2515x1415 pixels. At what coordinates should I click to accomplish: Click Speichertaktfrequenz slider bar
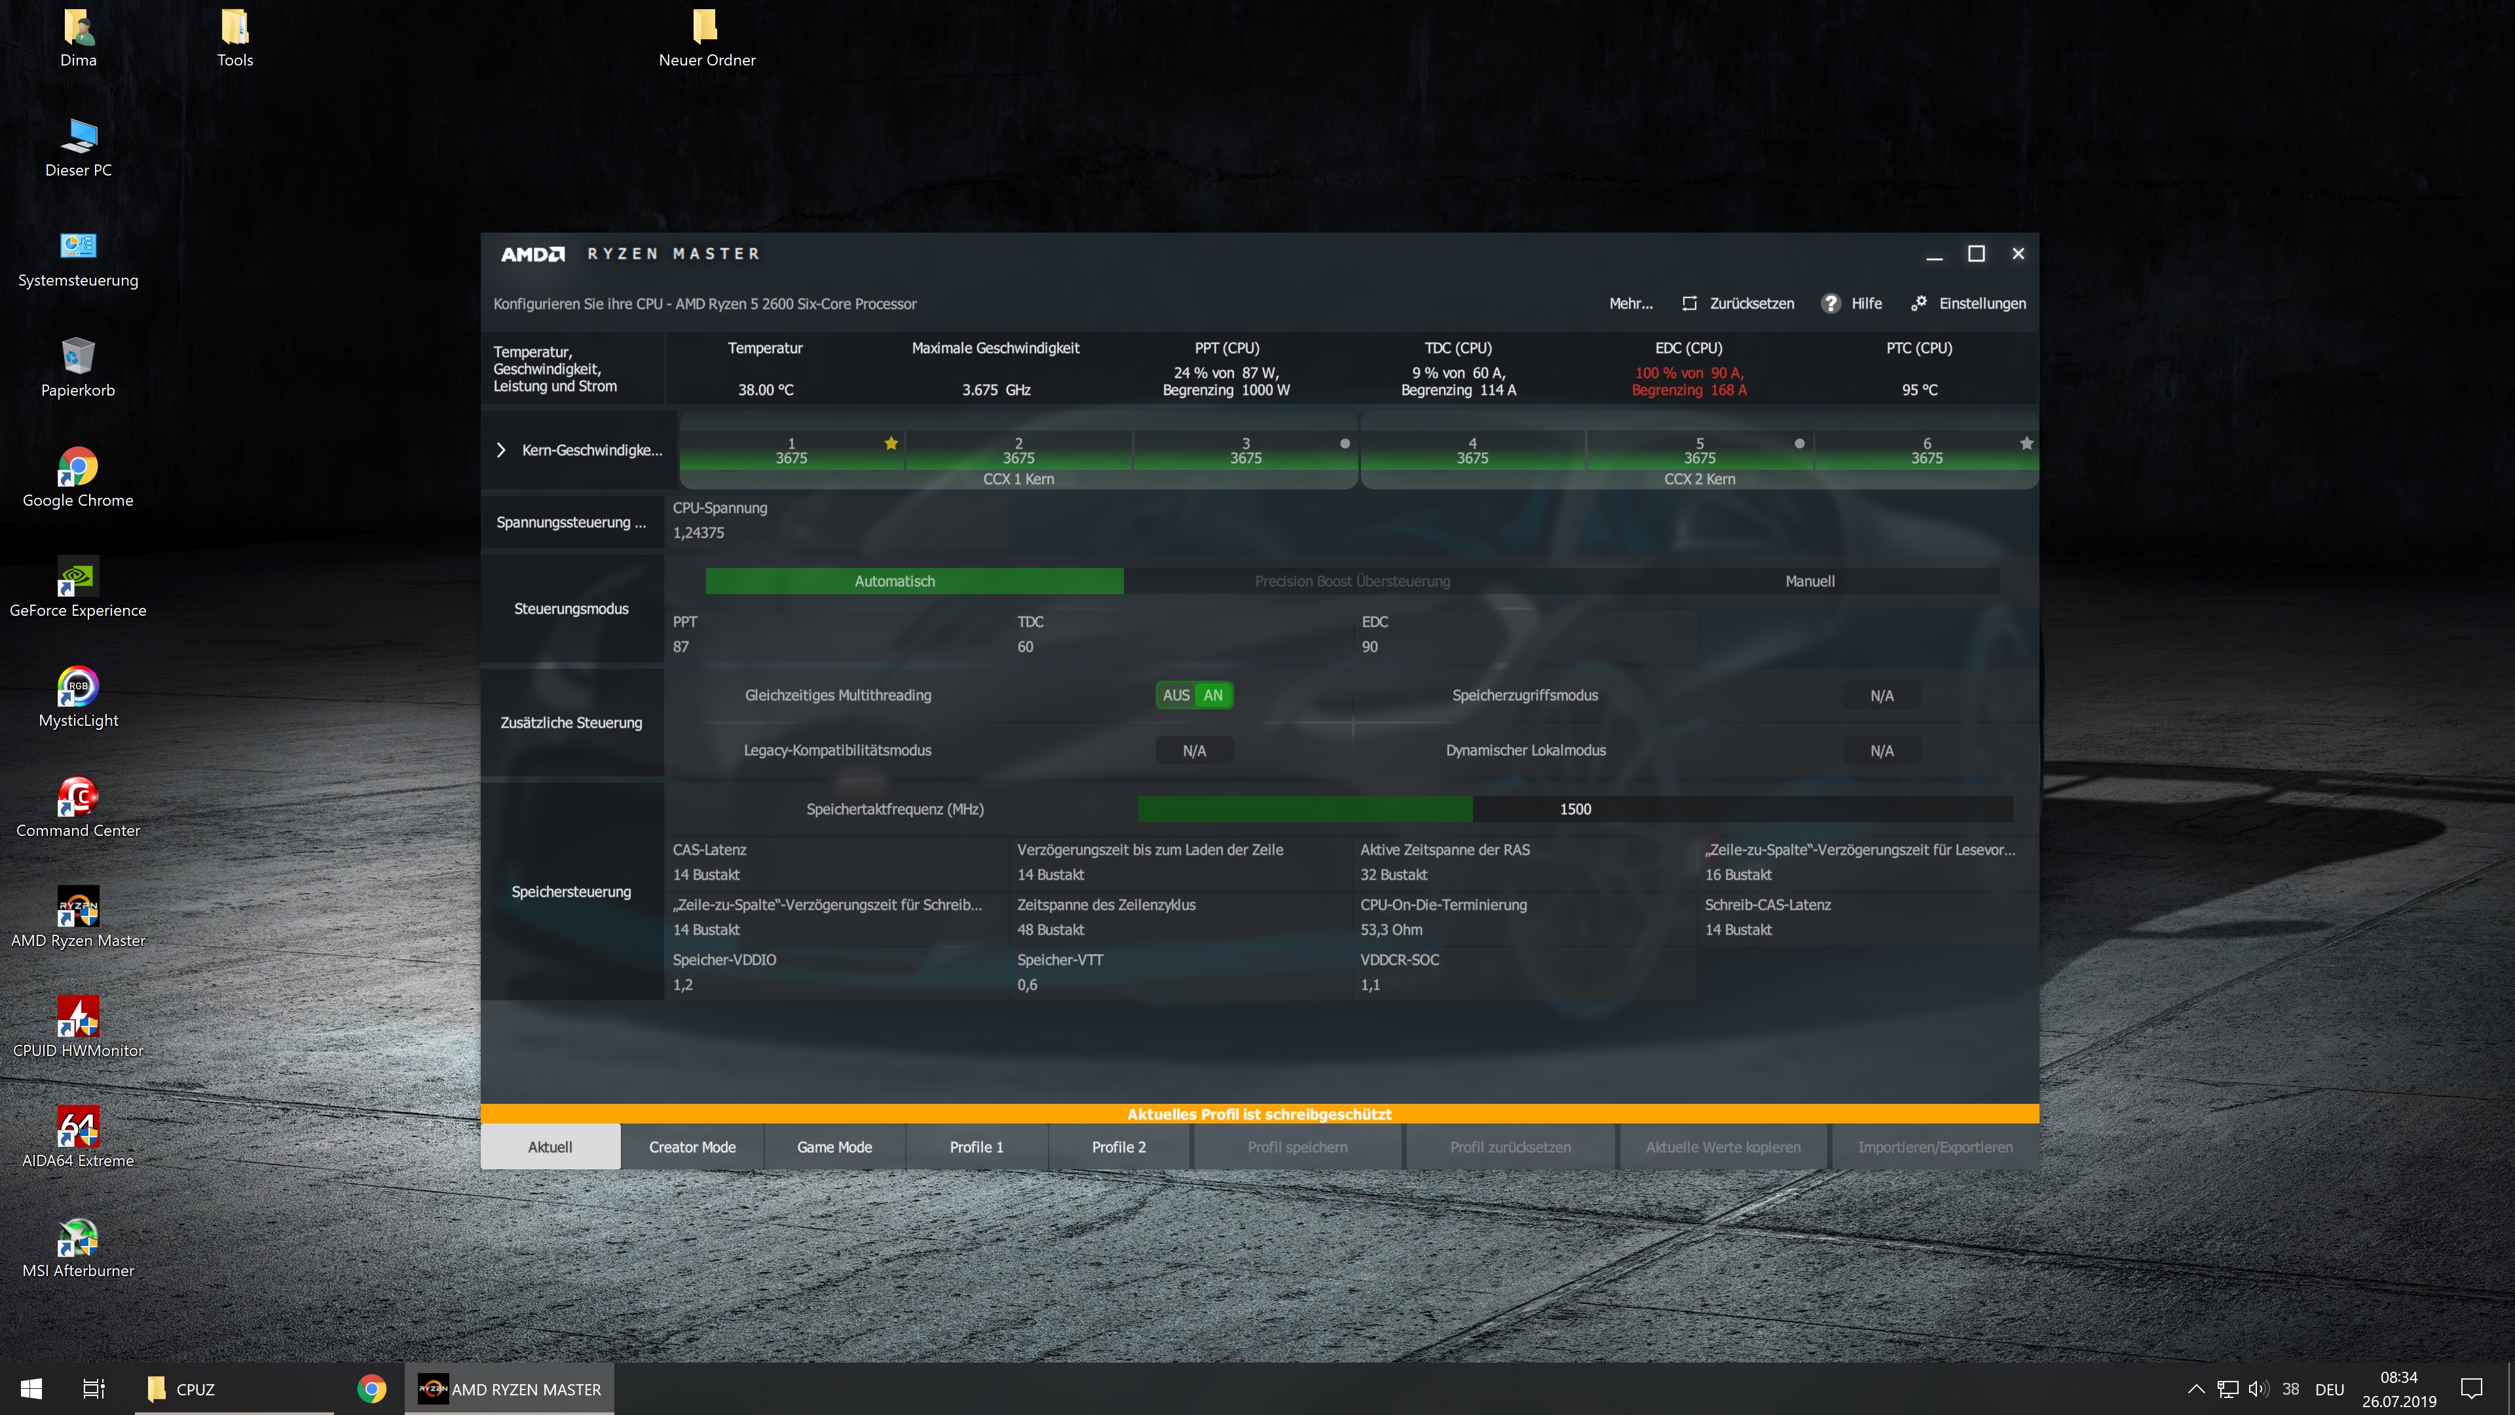coord(1574,808)
